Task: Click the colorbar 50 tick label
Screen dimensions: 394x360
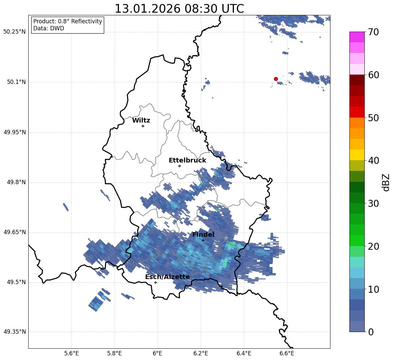Action: click(373, 118)
